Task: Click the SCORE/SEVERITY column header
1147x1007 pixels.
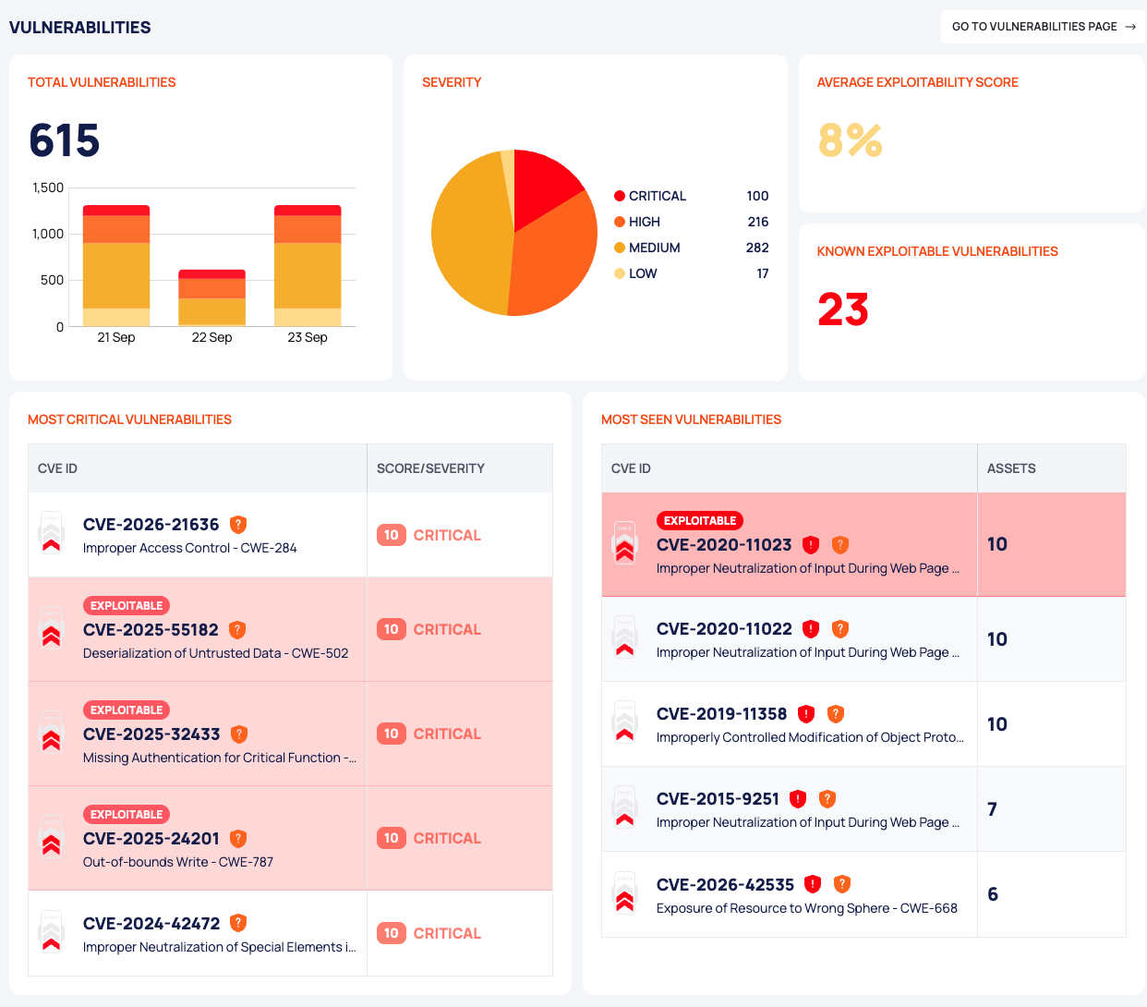Action: 430,468
